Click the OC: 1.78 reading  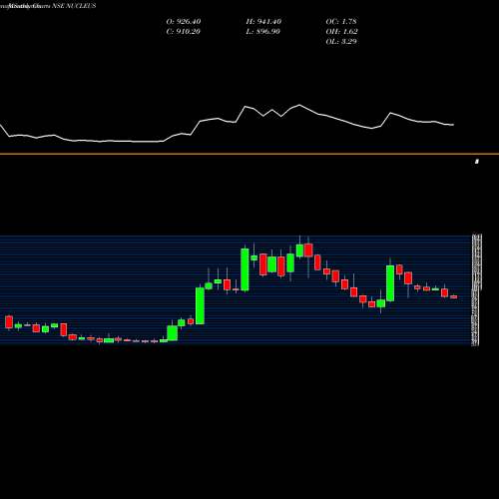[x=341, y=22]
